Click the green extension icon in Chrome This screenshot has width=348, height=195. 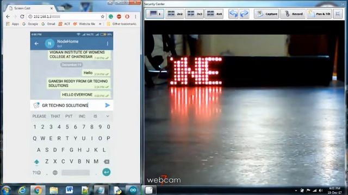coord(111,17)
